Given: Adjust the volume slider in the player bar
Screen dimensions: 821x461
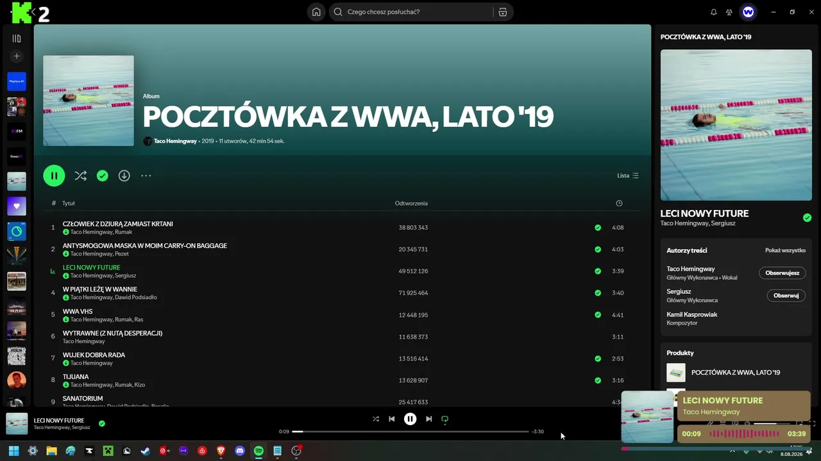Looking at the screenshot, I should coord(772,423).
